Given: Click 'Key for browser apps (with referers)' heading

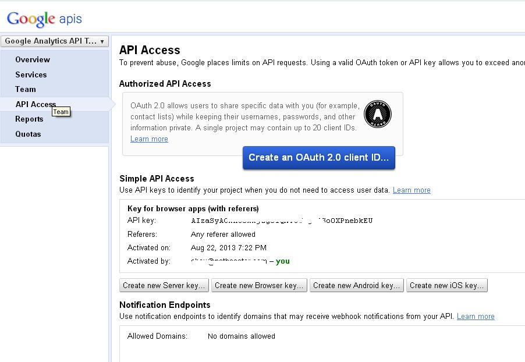Looking at the screenshot, I should point(193,208).
